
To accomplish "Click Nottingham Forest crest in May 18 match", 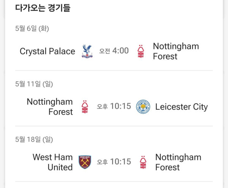I will click(143, 162).
